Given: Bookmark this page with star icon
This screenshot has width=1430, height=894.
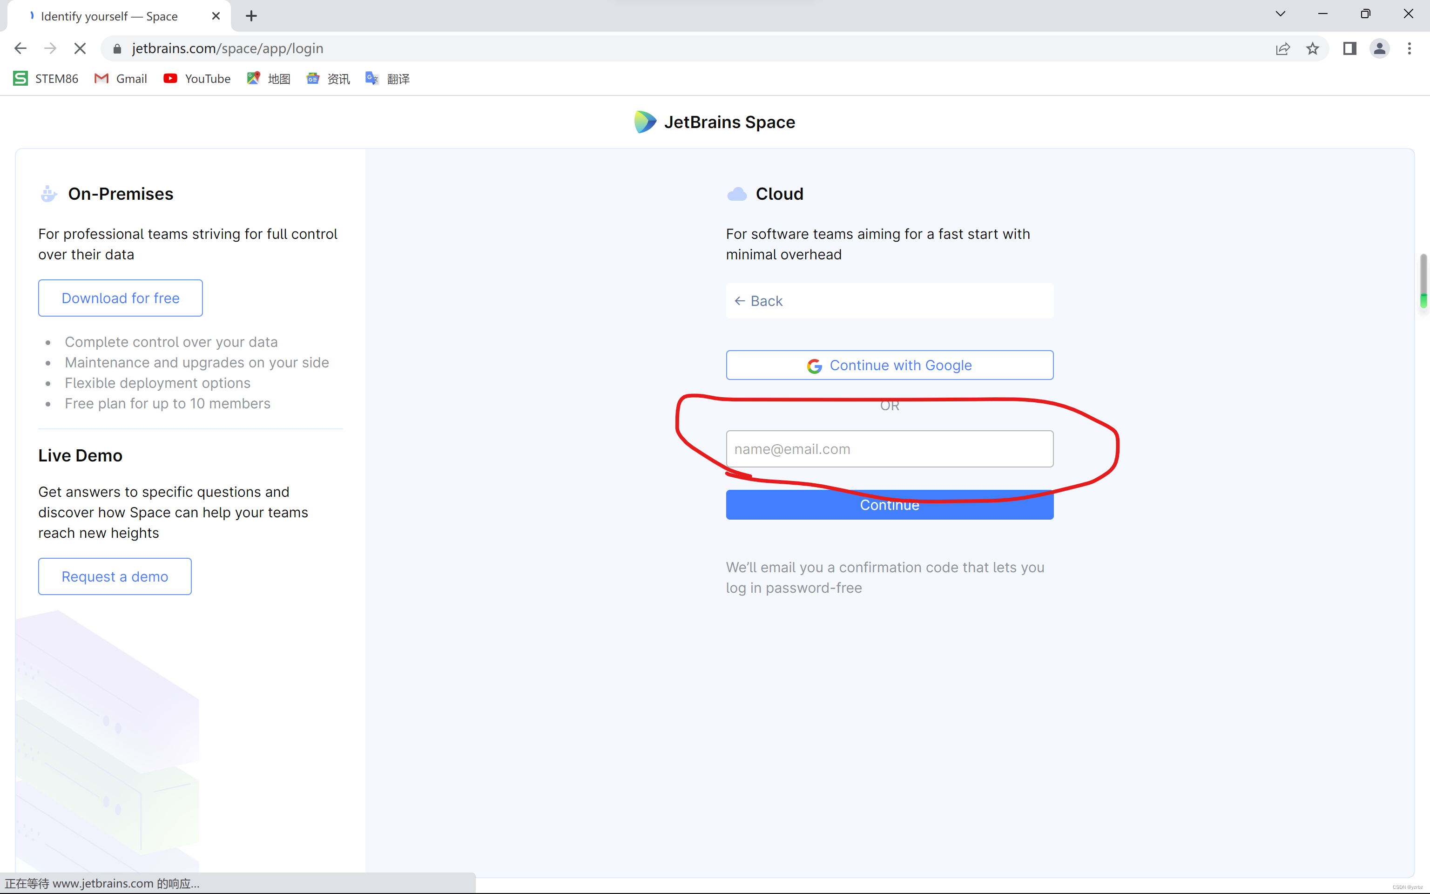Looking at the screenshot, I should click(1312, 48).
